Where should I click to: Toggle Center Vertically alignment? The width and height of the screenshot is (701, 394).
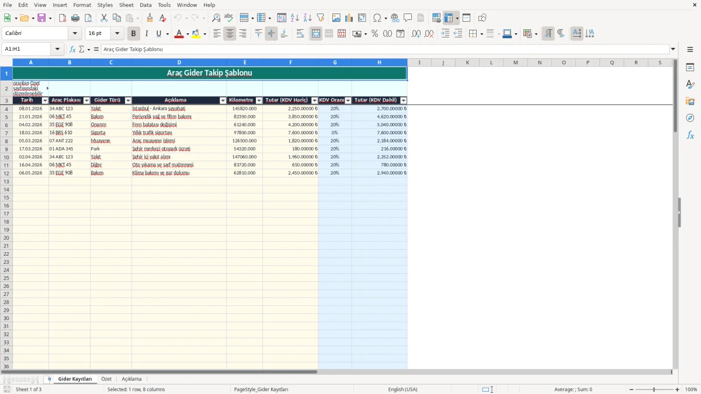pyautogui.click(x=271, y=34)
